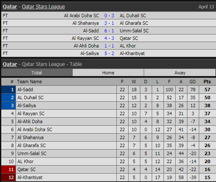216x182 pixels.
Task: Open the Qatar link in table header
Action: (10, 64)
